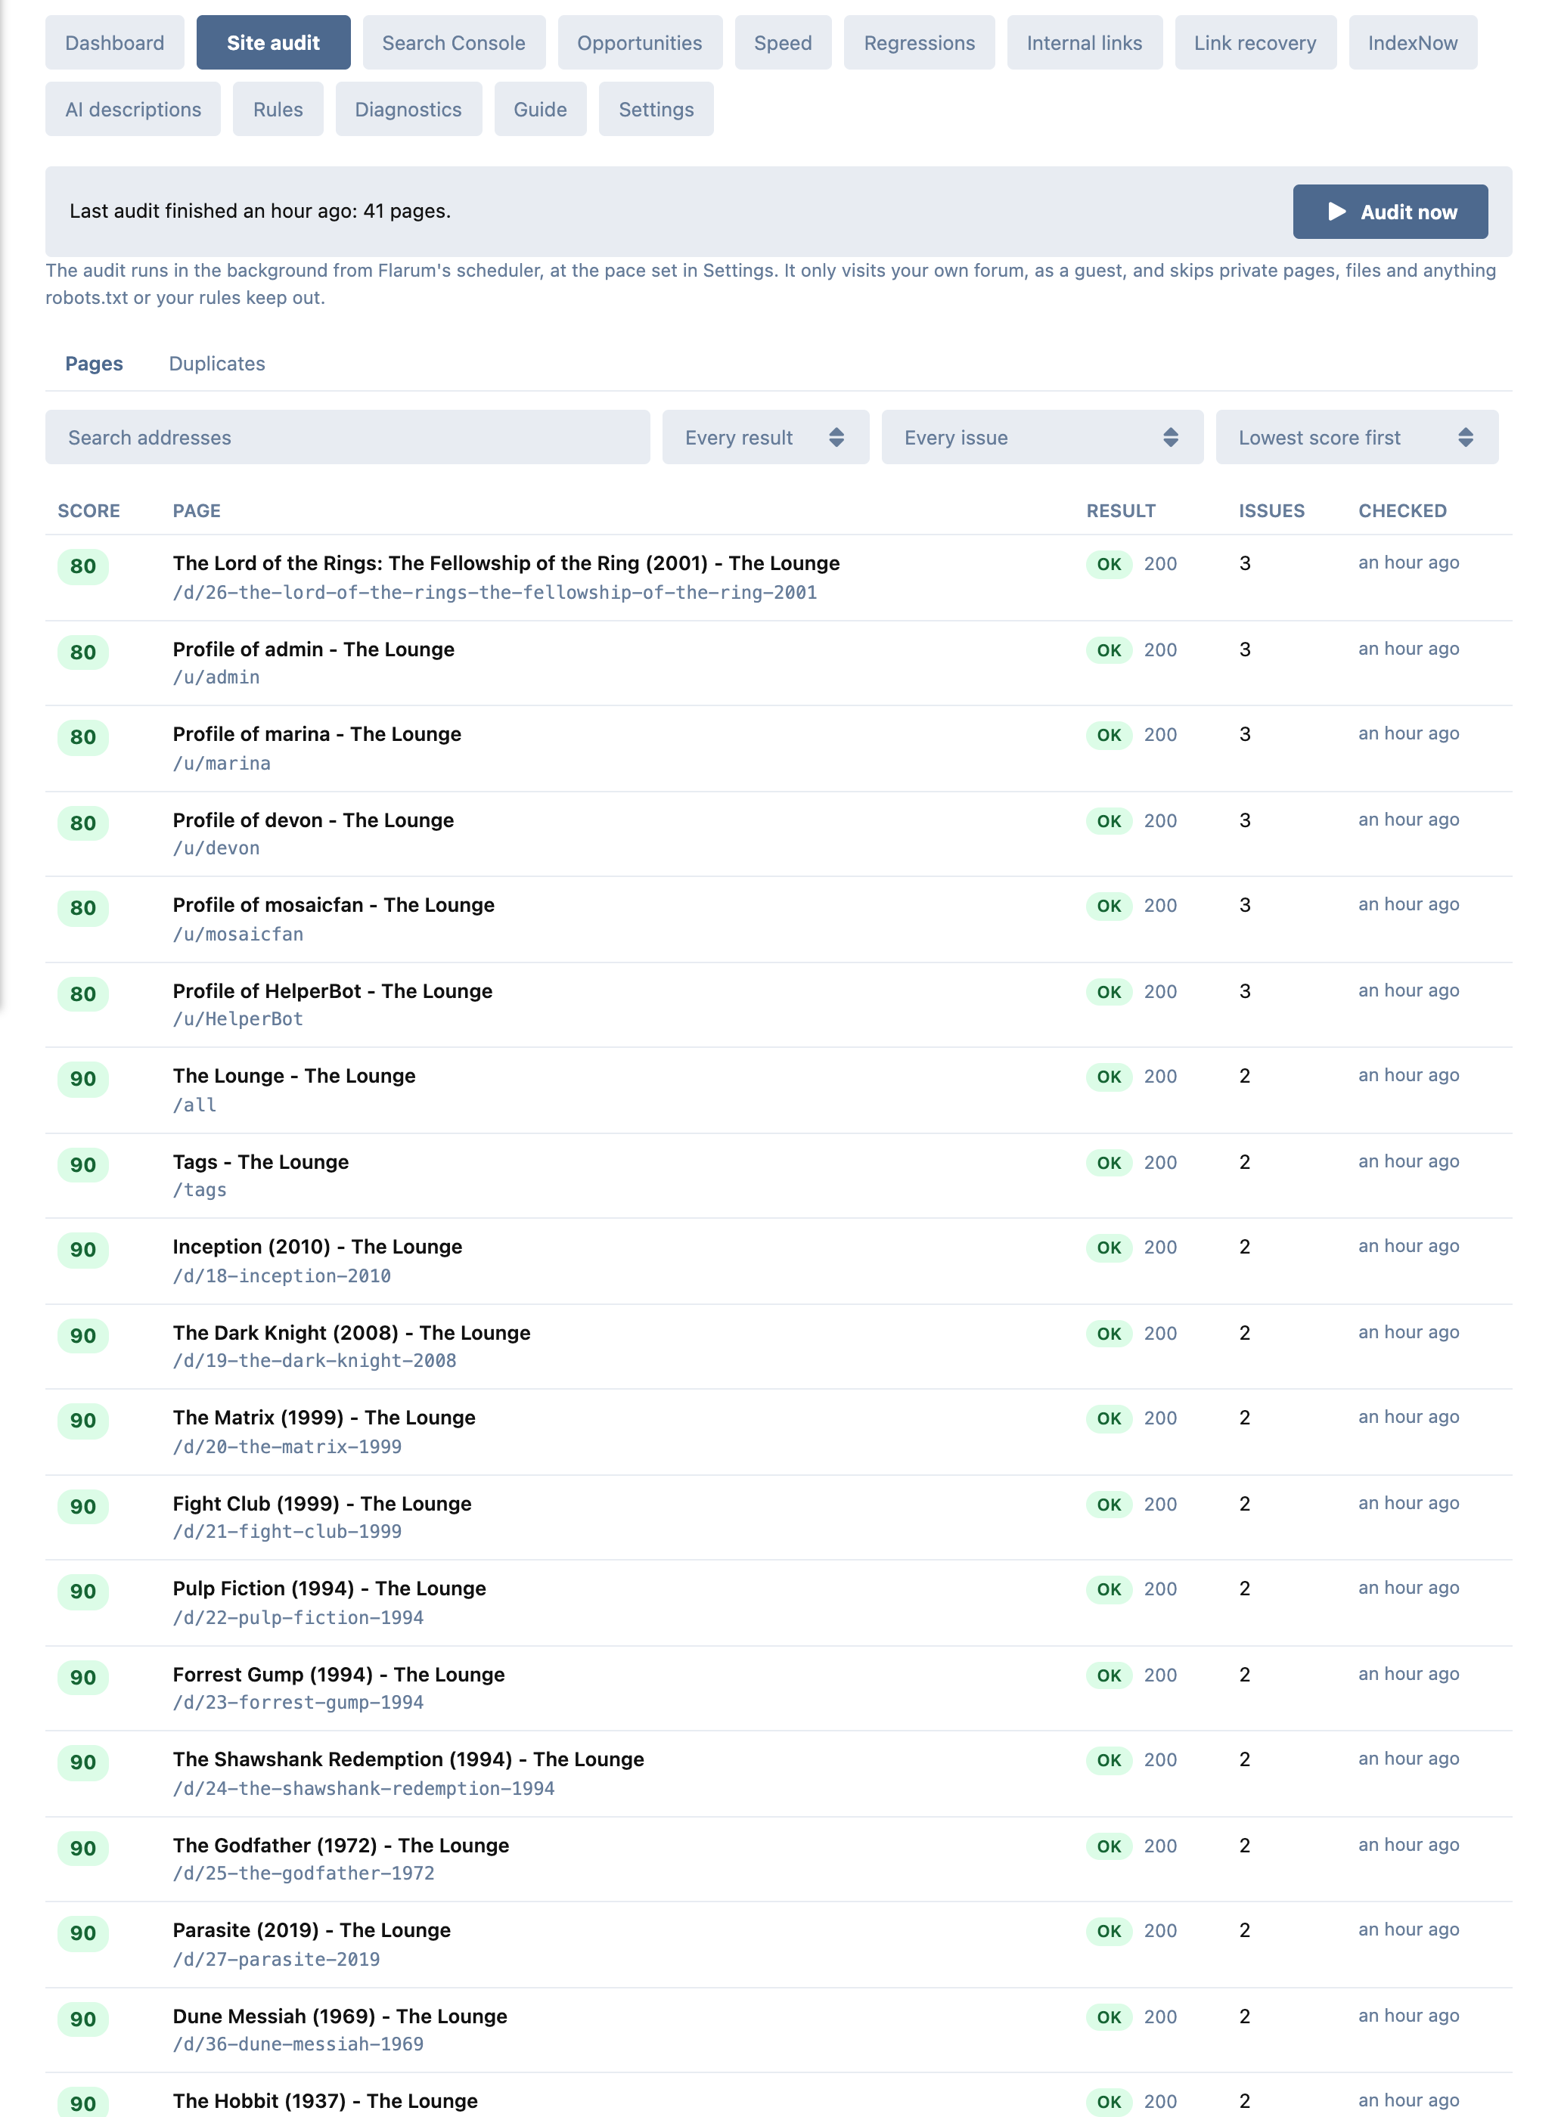Switch to the Dashboard tab
The height and width of the screenshot is (2117, 1558).
[115, 42]
